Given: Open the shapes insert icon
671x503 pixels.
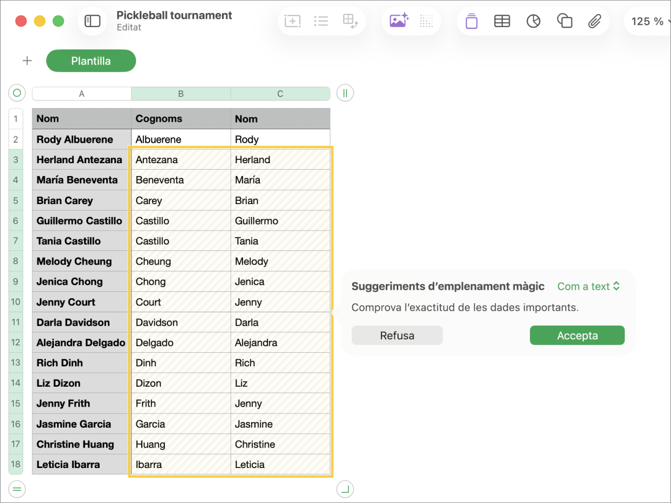Looking at the screenshot, I should click(564, 21).
